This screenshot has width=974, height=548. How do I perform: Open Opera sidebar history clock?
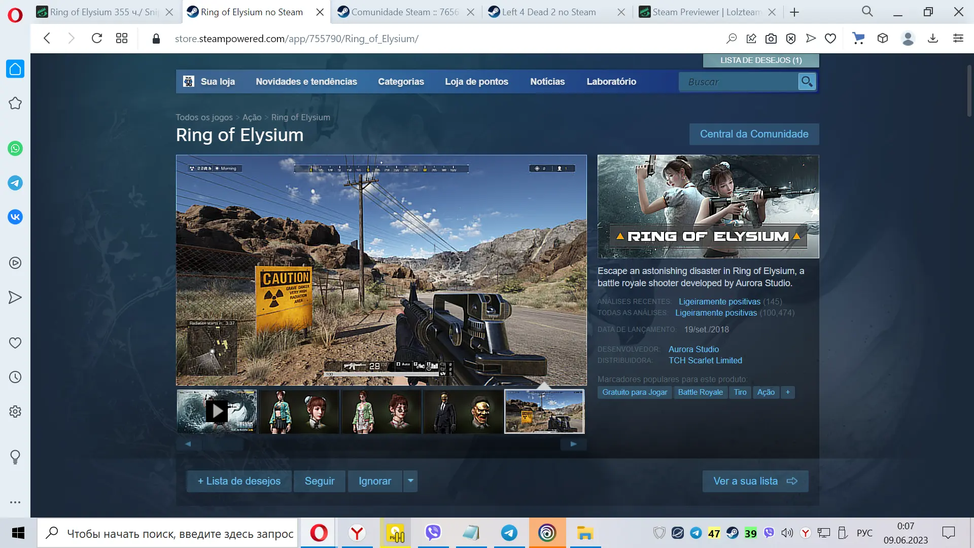click(15, 377)
